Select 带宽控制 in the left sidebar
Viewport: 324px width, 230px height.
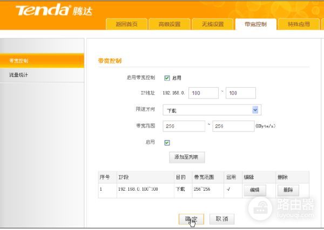(x=42, y=60)
